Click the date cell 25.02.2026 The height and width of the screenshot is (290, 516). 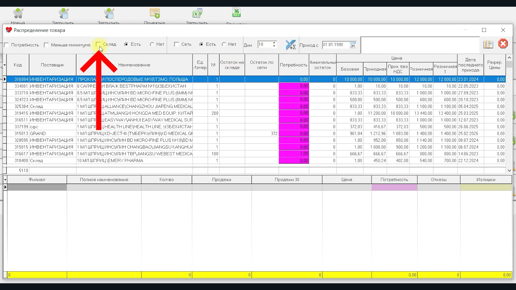tap(470, 133)
